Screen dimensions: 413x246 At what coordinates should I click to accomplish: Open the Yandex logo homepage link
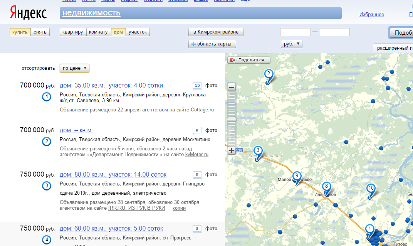[x=28, y=13]
